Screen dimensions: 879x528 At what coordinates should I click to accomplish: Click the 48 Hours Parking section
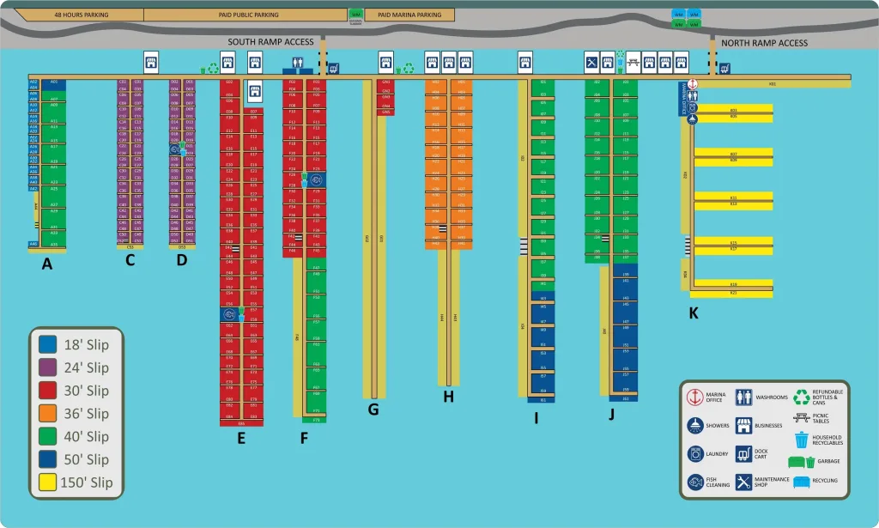80,15
